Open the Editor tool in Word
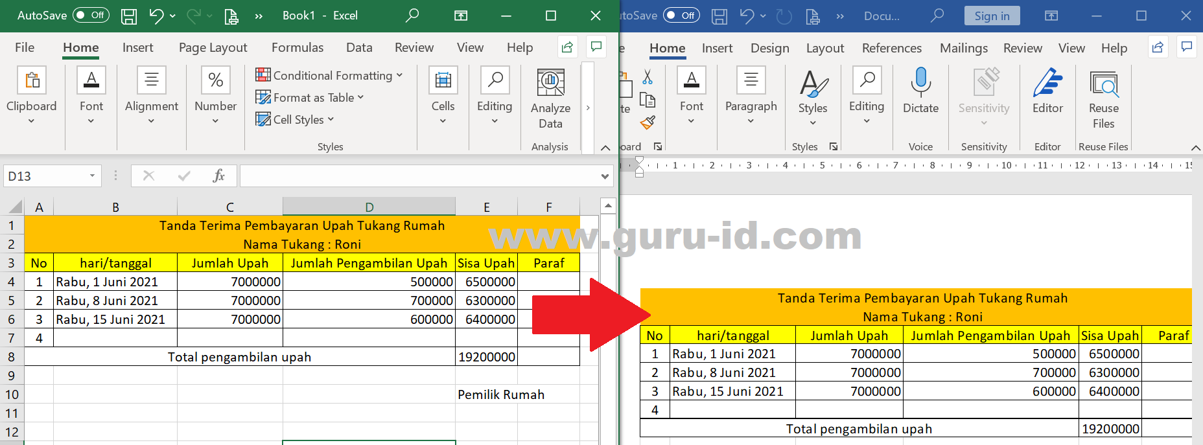 (x=1047, y=92)
